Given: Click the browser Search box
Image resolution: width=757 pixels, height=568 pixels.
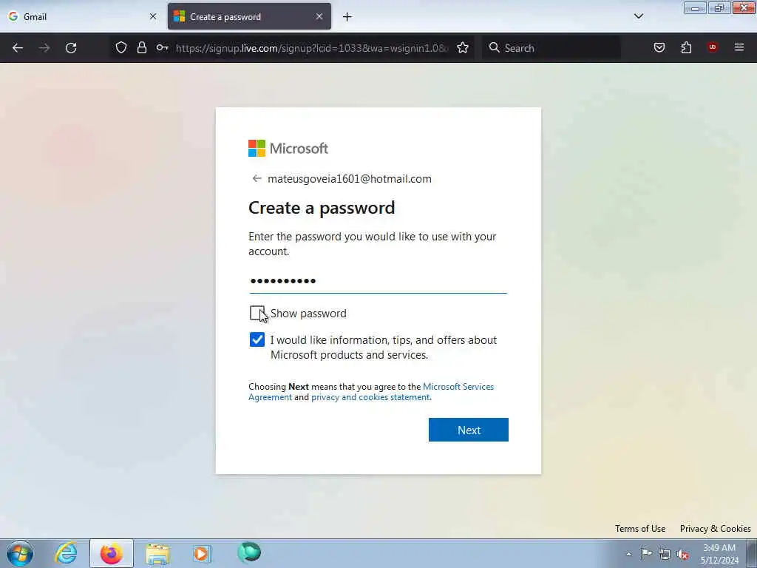Looking at the screenshot, I should tap(551, 48).
